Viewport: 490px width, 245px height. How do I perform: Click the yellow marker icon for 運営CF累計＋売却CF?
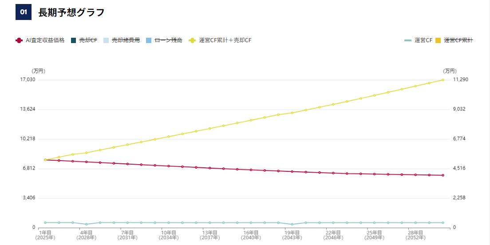click(192, 40)
